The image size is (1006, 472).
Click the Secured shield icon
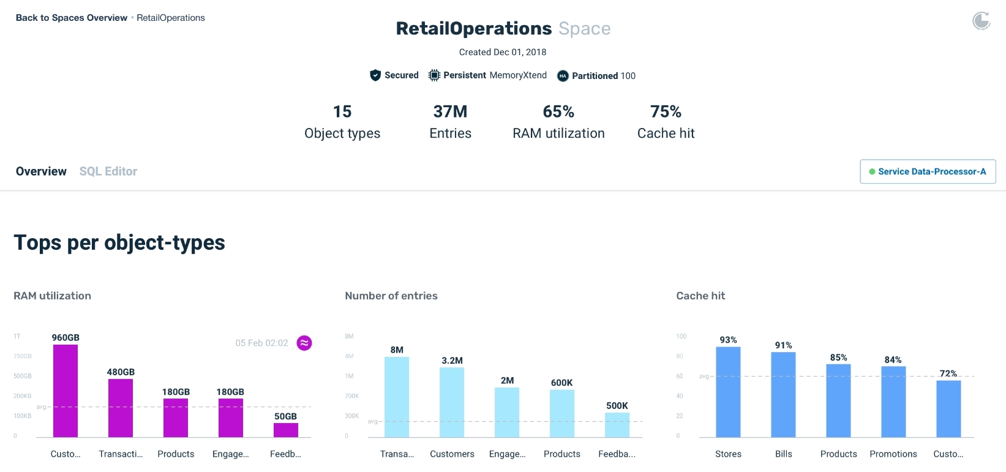[375, 75]
